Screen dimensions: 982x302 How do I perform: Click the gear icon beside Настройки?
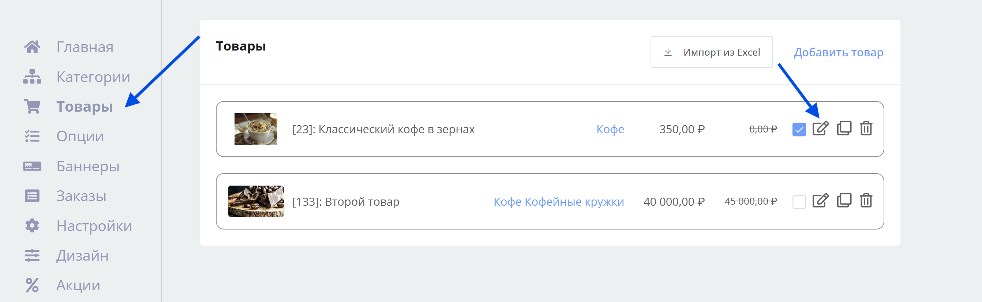click(x=33, y=226)
